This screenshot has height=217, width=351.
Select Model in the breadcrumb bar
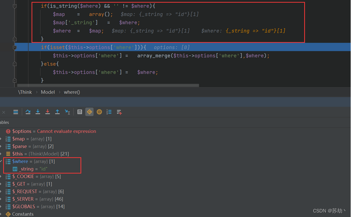47,92
